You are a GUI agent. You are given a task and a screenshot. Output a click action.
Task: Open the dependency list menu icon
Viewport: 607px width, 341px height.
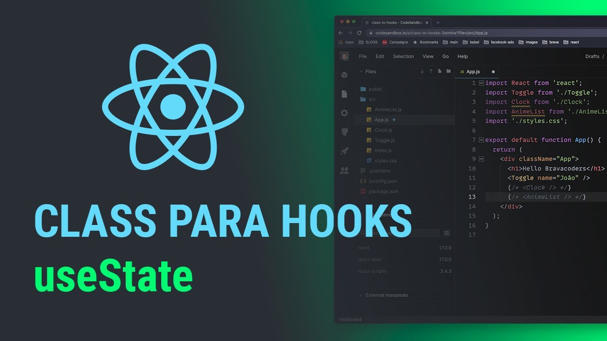coord(446,233)
